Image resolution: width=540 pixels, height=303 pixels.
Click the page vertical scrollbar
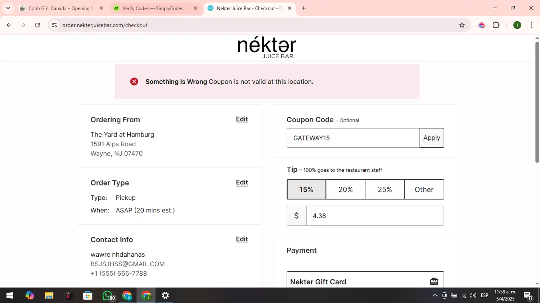click(537, 102)
